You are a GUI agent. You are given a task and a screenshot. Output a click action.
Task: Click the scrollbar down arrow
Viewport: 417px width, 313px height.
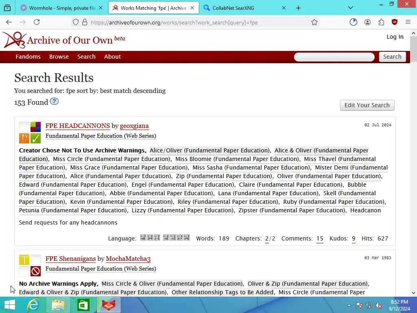413,293
